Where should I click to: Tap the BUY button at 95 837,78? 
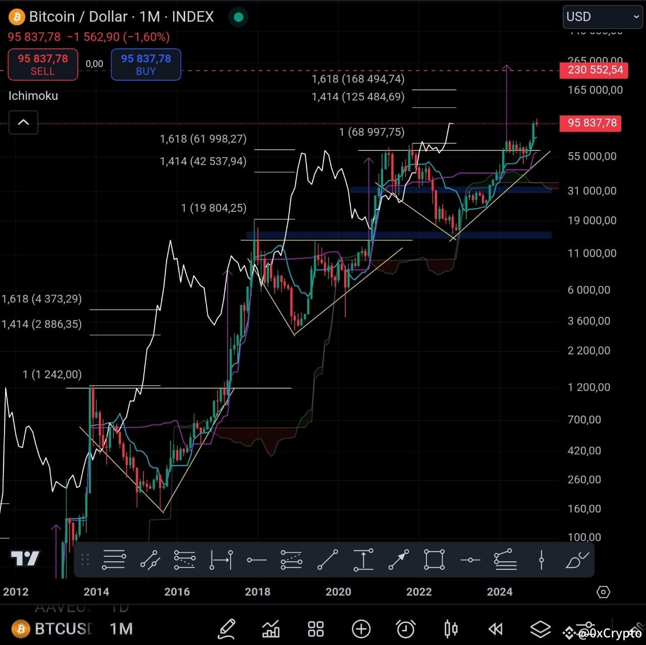coord(146,65)
